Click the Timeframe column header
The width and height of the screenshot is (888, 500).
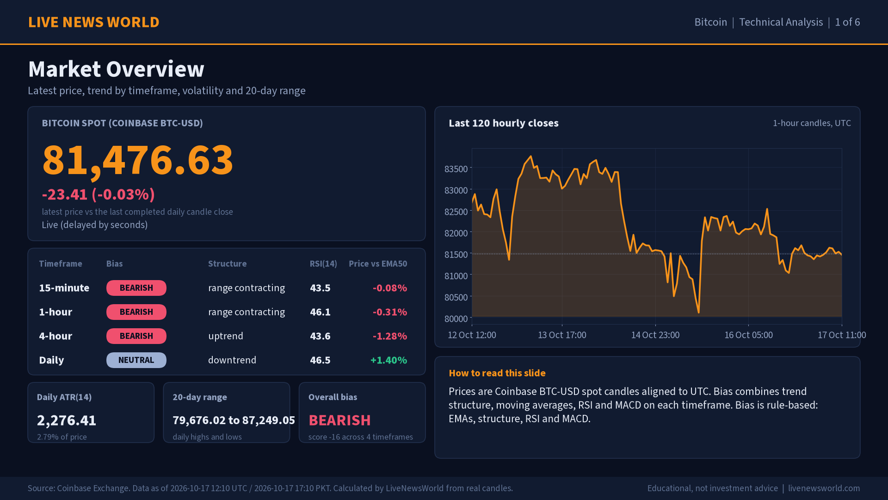tap(61, 264)
